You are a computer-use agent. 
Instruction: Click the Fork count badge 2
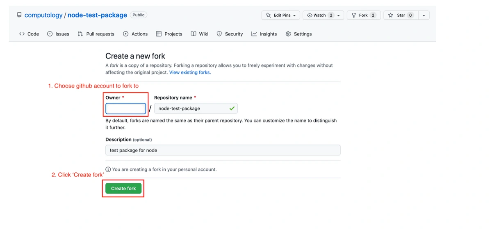(373, 15)
